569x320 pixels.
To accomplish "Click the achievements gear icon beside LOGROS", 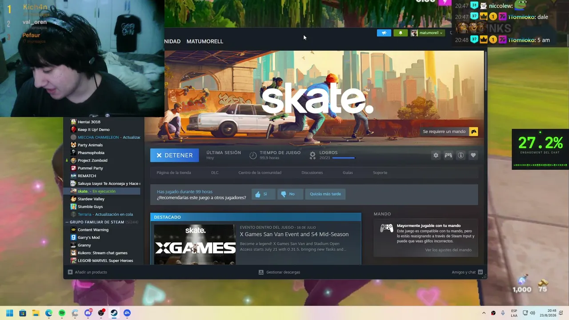I will [313, 155].
